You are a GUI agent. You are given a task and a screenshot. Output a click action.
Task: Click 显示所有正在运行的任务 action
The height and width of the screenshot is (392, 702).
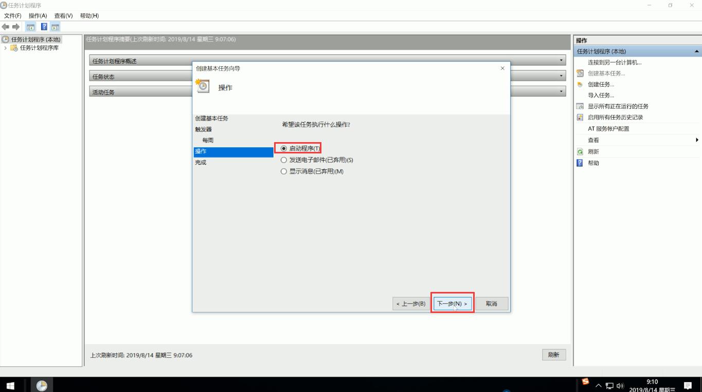click(x=618, y=107)
